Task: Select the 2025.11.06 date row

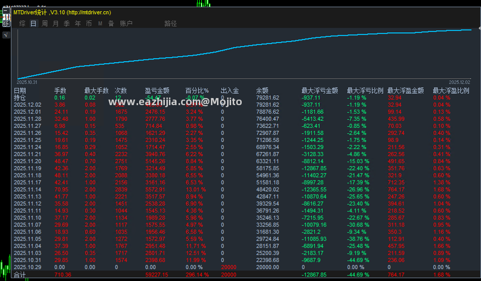Action: [x=27, y=231]
